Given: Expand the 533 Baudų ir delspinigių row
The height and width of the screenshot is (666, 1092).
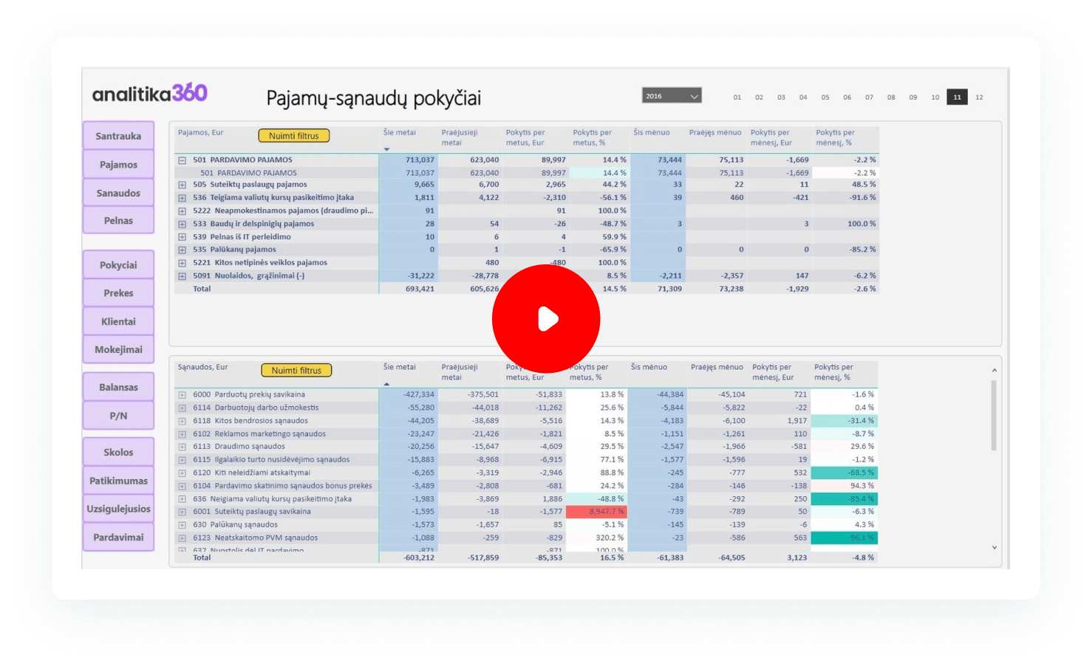Looking at the screenshot, I should click(x=182, y=224).
